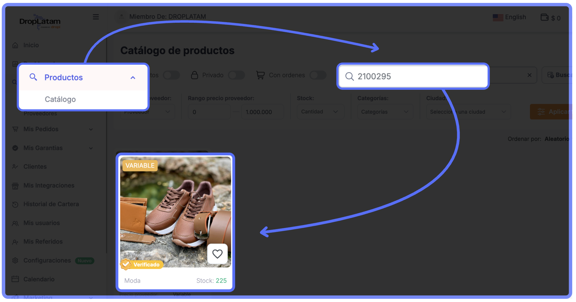
Task: Click the Configuraciones gear icon
Action: coord(15,260)
